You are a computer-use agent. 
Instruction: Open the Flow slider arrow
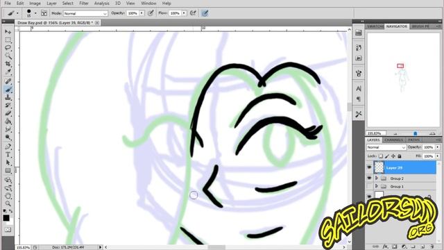184,13
